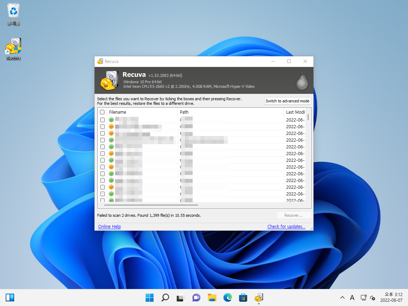The width and height of the screenshot is (408, 306).
Task: Click the horizontal scrollbar of the file list
Action: tap(151, 205)
